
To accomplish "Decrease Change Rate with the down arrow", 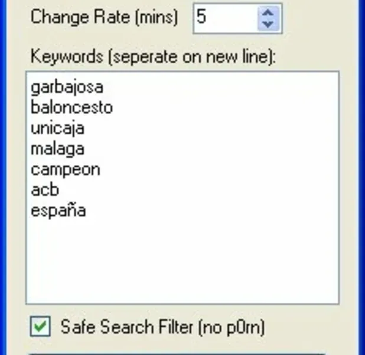I will click(268, 24).
